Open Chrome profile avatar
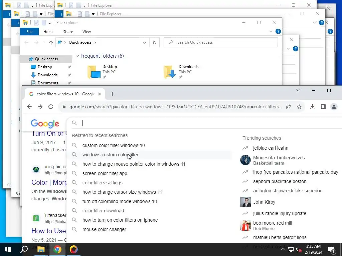 pyautogui.click(x=334, y=107)
